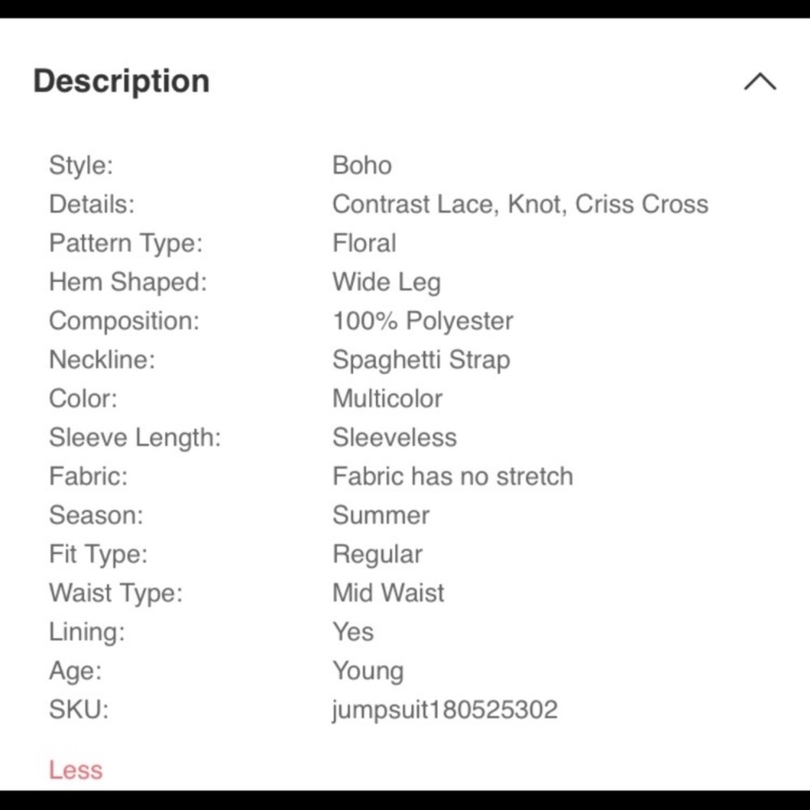Image resolution: width=810 pixels, height=810 pixels.
Task: Click the Mid Waist value
Action: (x=388, y=593)
